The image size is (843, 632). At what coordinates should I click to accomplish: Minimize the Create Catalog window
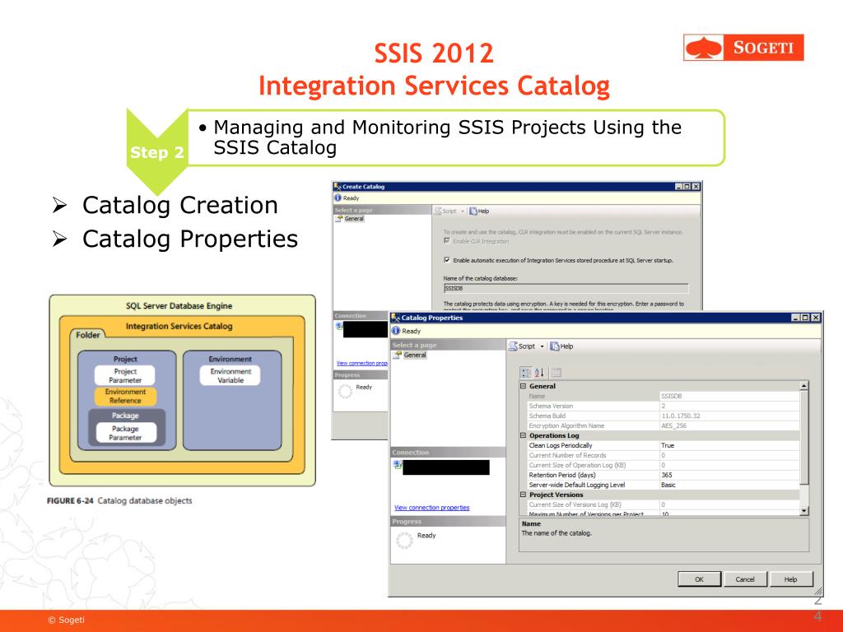679,187
